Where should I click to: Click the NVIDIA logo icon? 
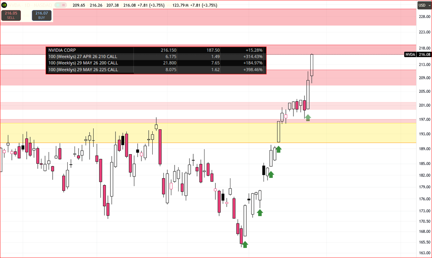pyautogui.click(x=4, y=5)
